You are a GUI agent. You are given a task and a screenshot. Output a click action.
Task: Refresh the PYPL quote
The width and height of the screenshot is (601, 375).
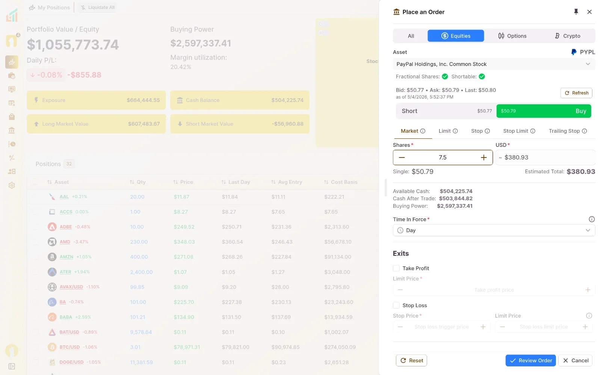coord(576,93)
